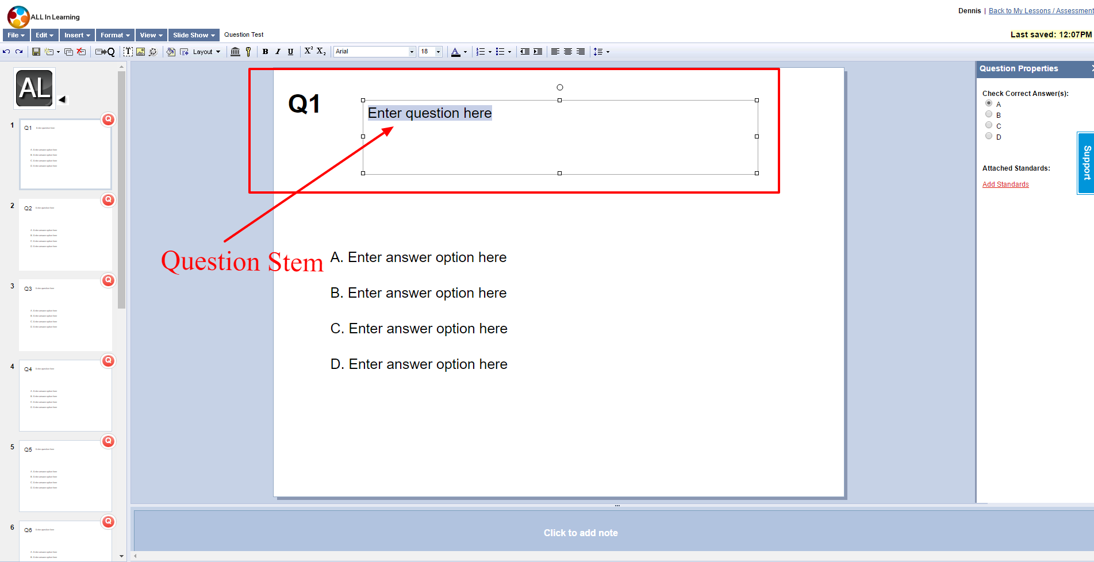The height and width of the screenshot is (562, 1094).
Task: Open the Arial font dropdown
Action: click(x=412, y=52)
